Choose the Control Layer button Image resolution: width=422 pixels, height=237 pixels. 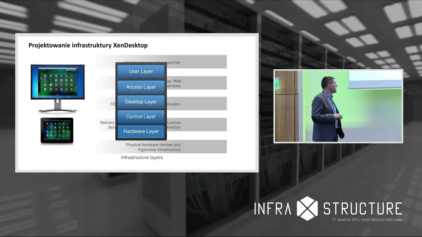click(x=141, y=117)
